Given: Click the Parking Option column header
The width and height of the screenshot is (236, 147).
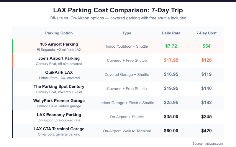Looking at the screenshot, I should click(59, 33).
